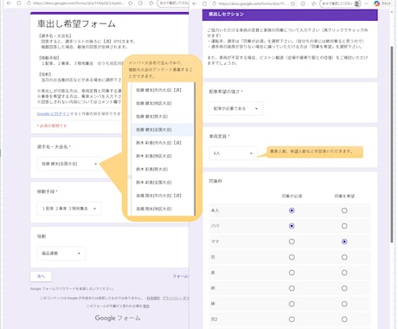The width and height of the screenshot is (398, 329).
Task: Open the 利用規約 link in the form footer
Action: (153, 298)
